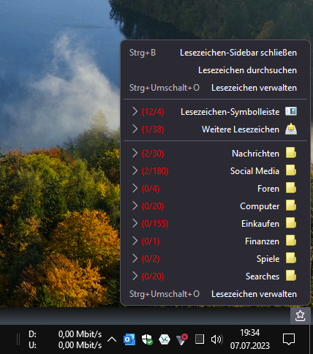Open the Searches bookmark folder
Image resolution: width=313 pixels, height=354 pixels.
tap(215, 276)
